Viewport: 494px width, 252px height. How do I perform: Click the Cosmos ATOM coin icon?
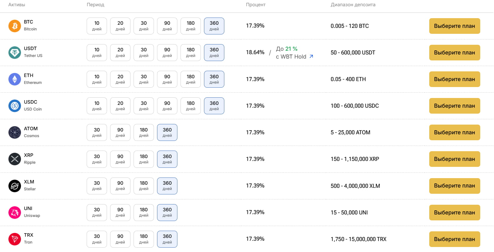coord(15,132)
